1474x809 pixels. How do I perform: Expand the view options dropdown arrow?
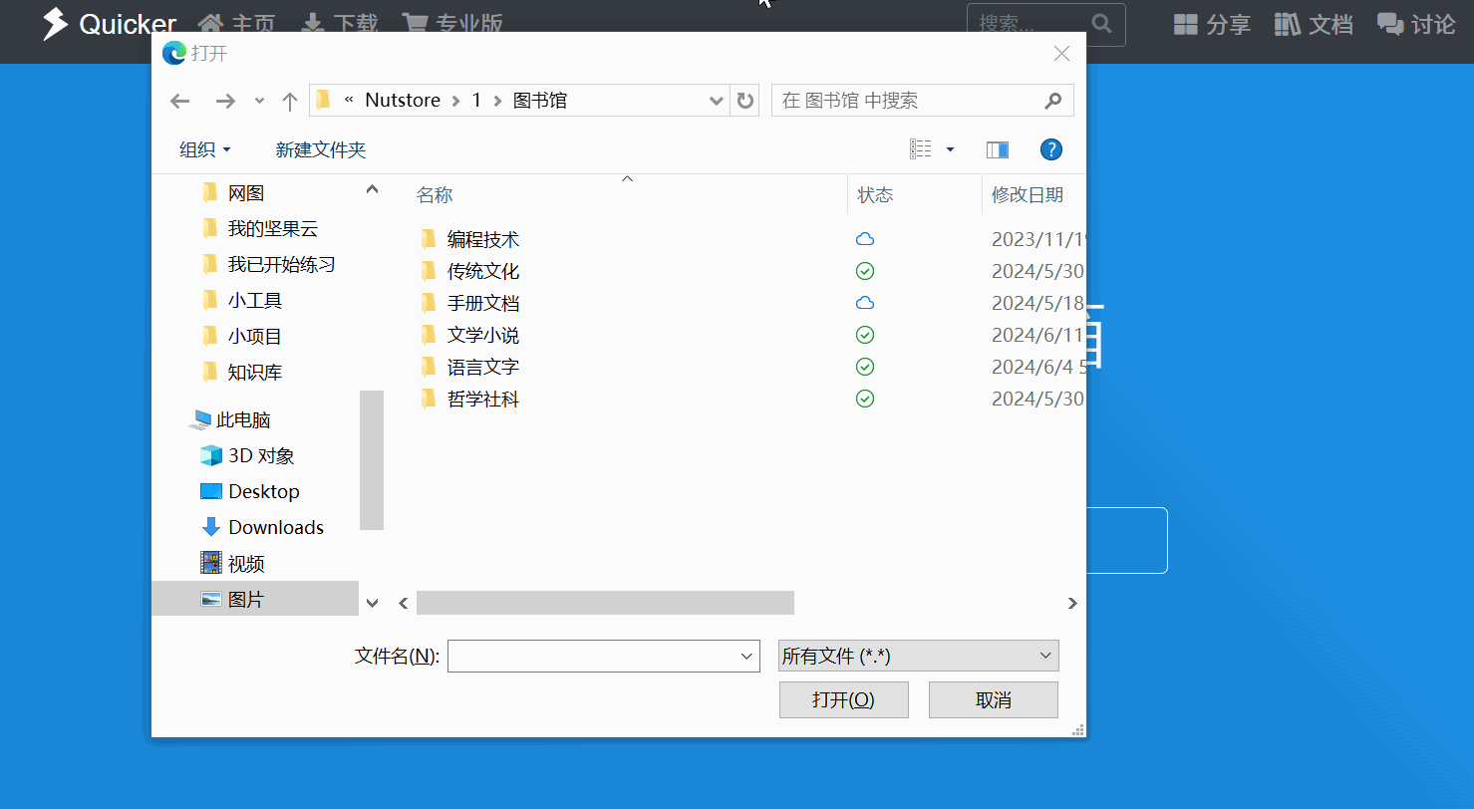point(949,148)
